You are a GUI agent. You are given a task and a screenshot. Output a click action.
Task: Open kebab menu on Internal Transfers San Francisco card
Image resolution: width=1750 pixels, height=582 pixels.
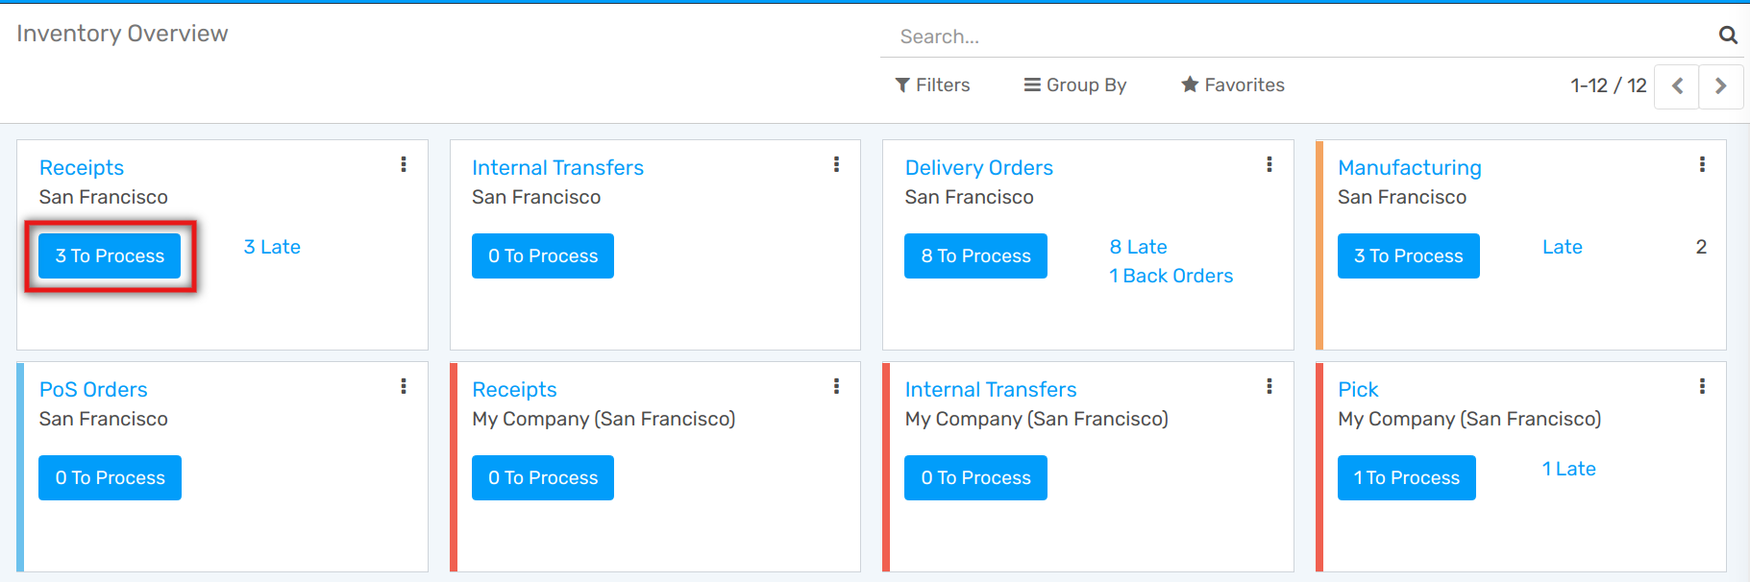click(x=836, y=164)
